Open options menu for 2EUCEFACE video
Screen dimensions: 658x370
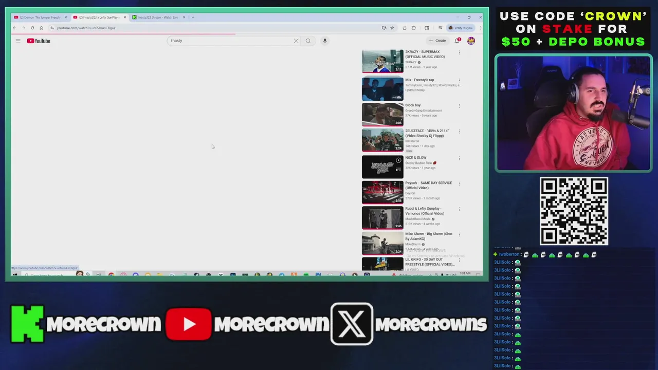pos(460,132)
